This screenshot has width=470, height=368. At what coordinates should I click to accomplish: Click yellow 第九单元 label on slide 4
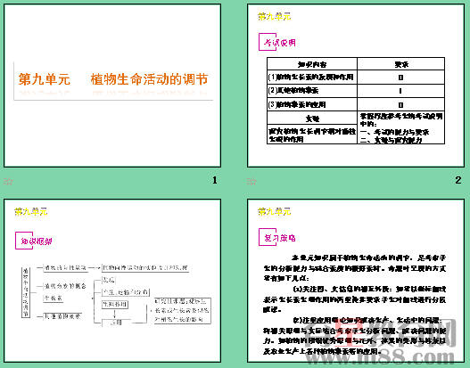pos(275,211)
